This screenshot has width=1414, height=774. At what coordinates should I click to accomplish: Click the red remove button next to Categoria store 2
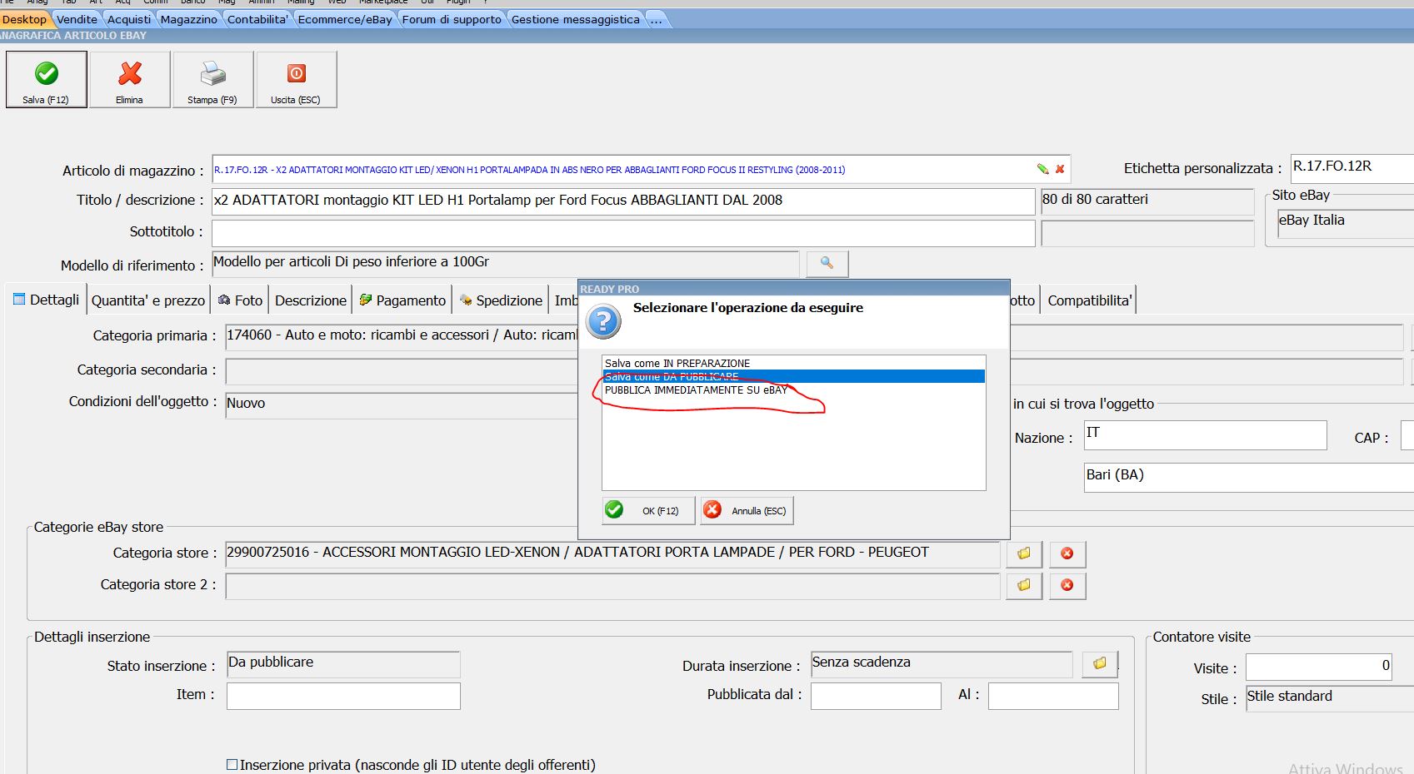tap(1067, 585)
